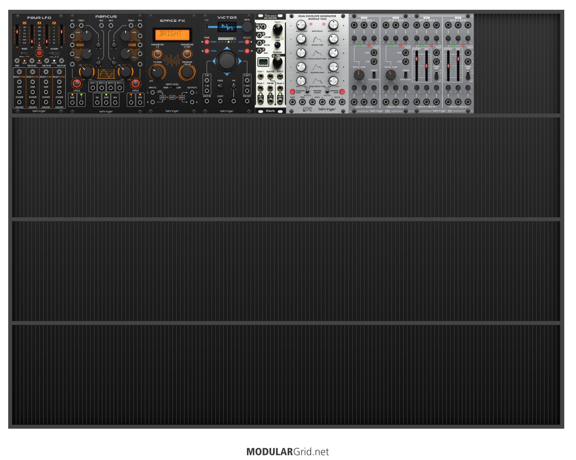
Task: Click the Out 2 jack on Klavis Twin Waves
Action: 280,102
